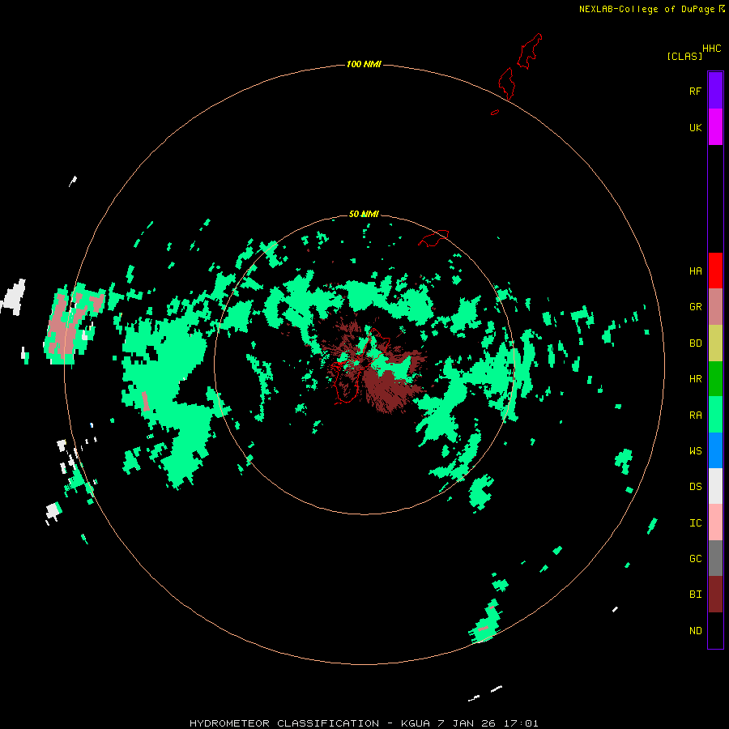Click the 'NEXLAB-College of DuPage' credit text
729x729 pixels.
tap(646, 9)
